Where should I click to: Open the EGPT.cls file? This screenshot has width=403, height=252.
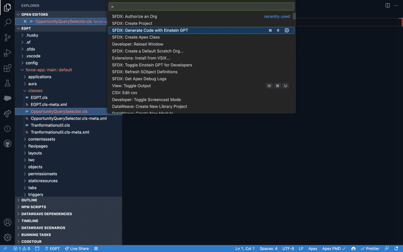coord(39,97)
